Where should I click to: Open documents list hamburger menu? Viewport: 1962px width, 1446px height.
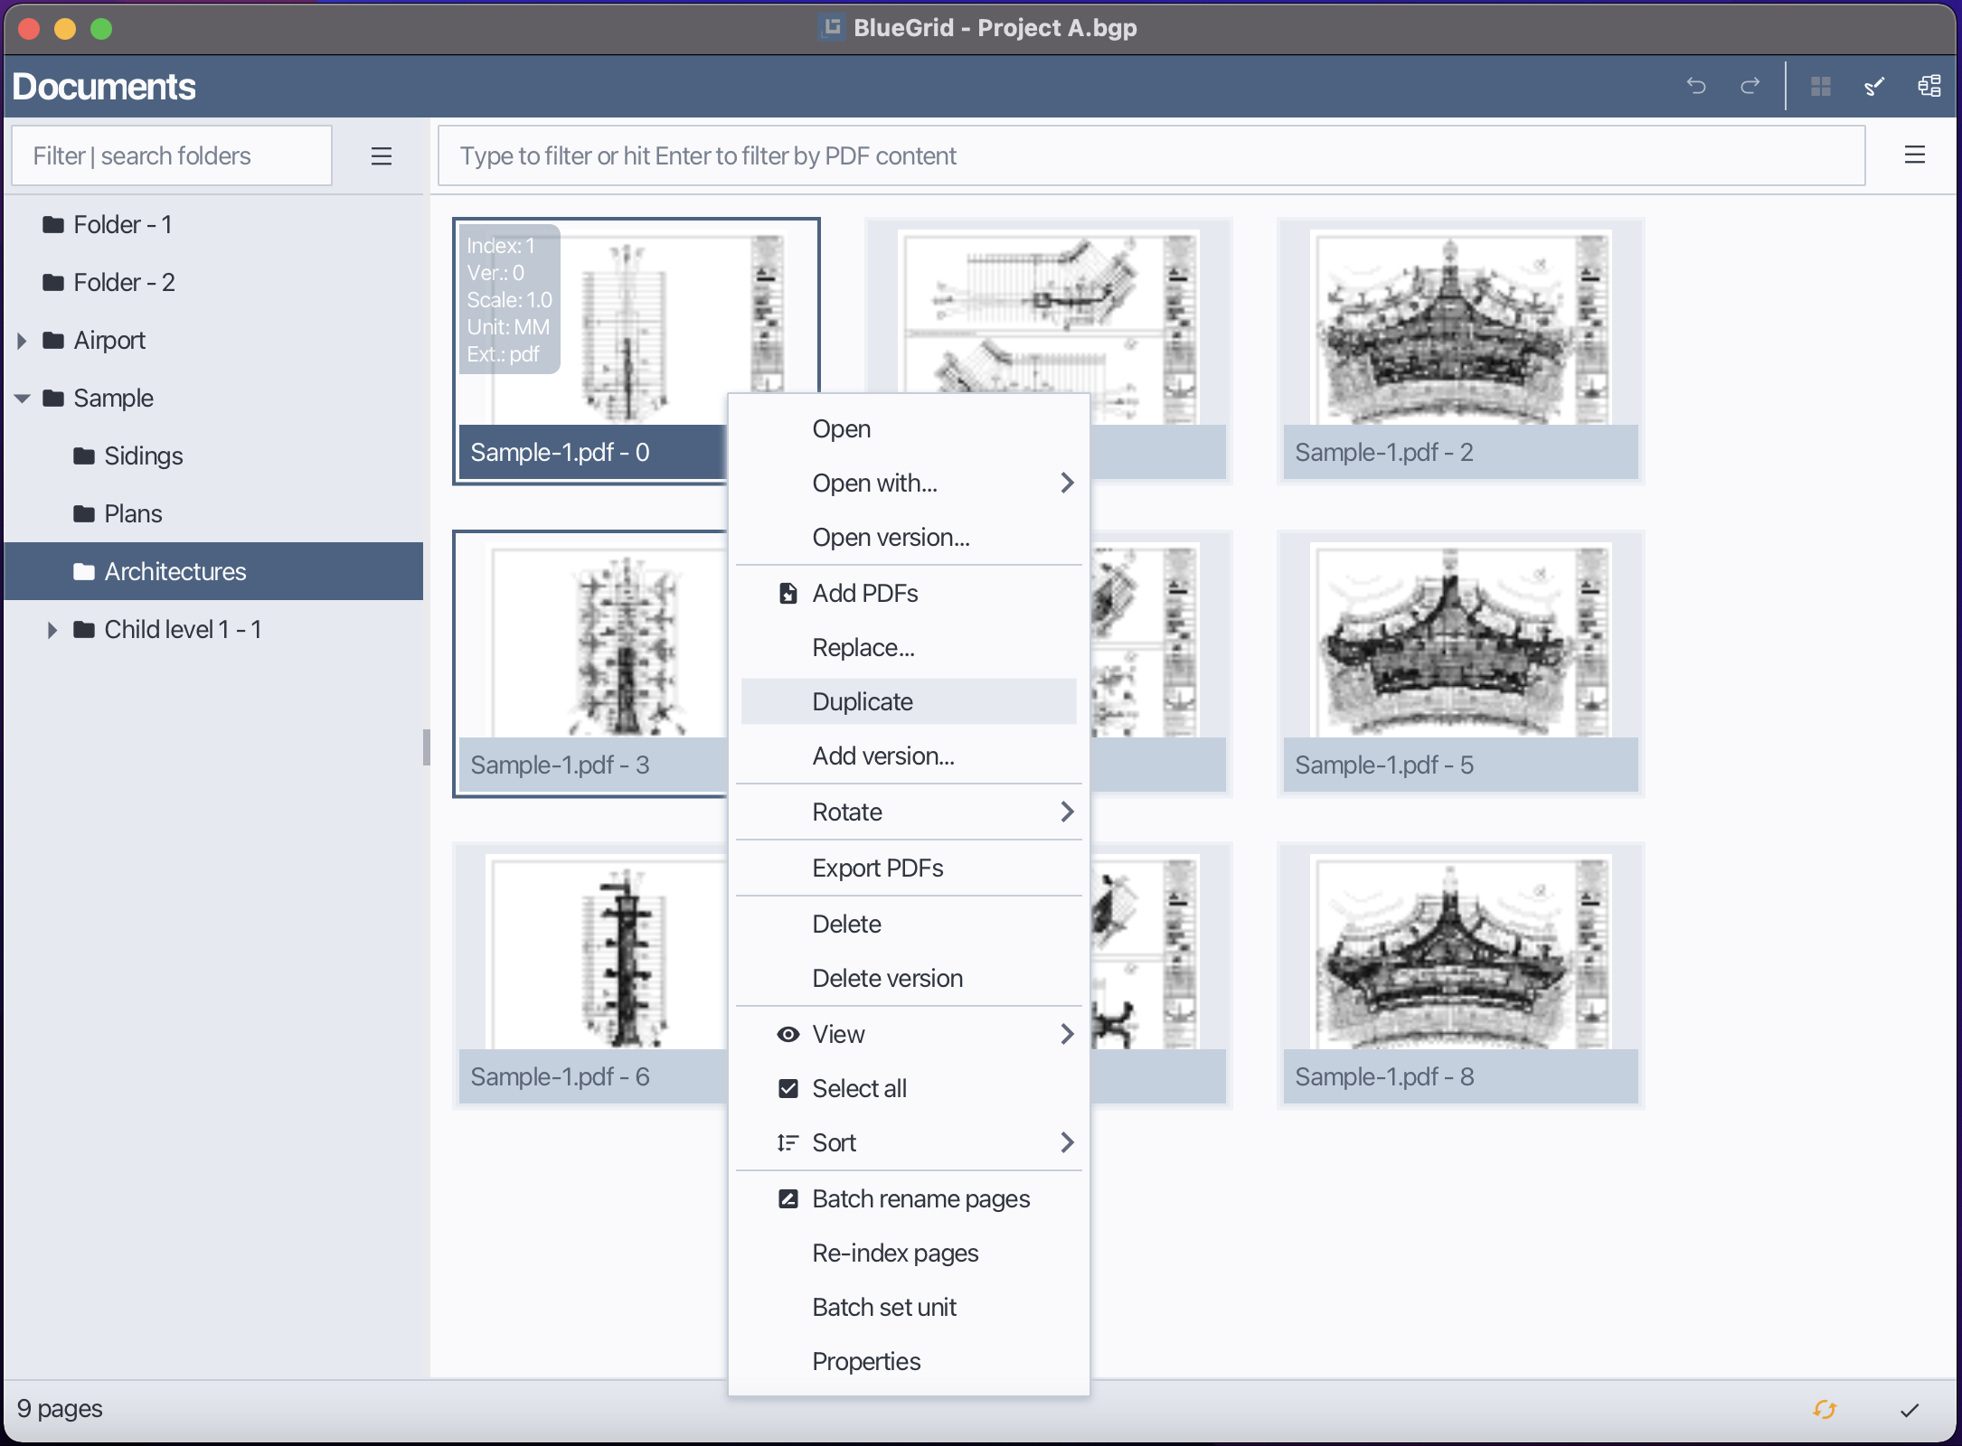click(x=1914, y=155)
